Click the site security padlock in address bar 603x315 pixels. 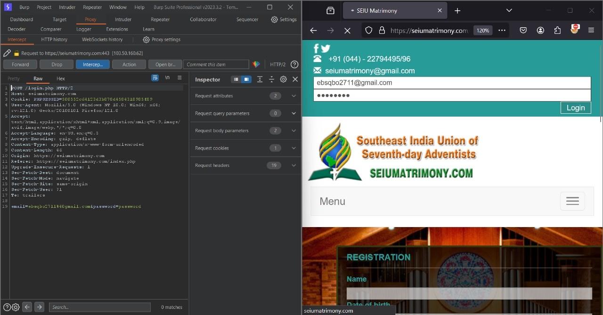382,30
